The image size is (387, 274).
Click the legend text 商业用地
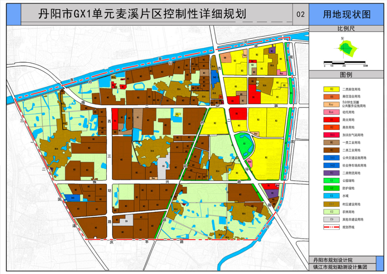[348, 120]
